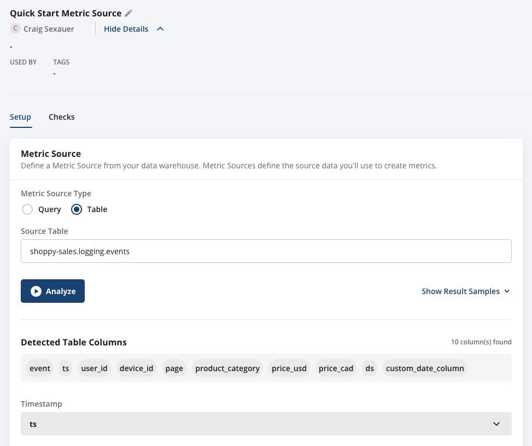Click Craig Sexauer's avatar icon

pyautogui.click(x=15, y=28)
